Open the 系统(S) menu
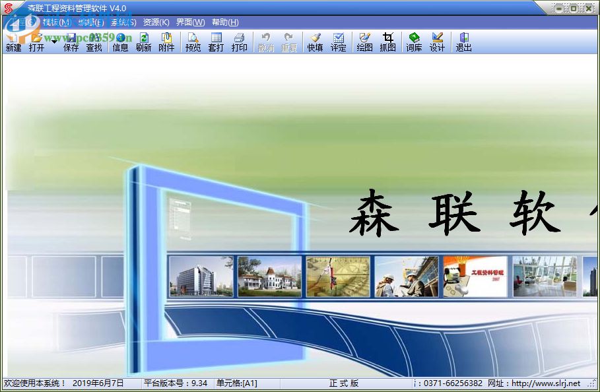600x392 pixels. coord(123,22)
